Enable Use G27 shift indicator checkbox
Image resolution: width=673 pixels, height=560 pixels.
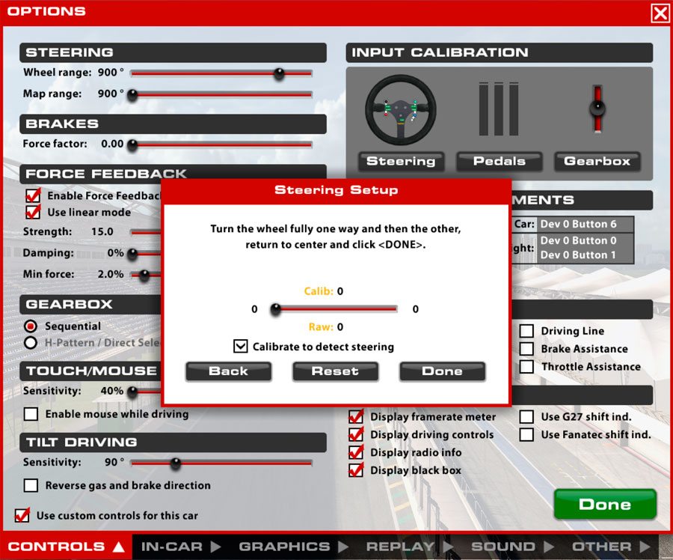click(x=527, y=416)
